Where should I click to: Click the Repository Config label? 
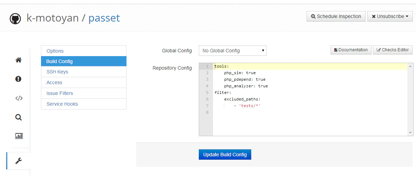click(x=172, y=68)
